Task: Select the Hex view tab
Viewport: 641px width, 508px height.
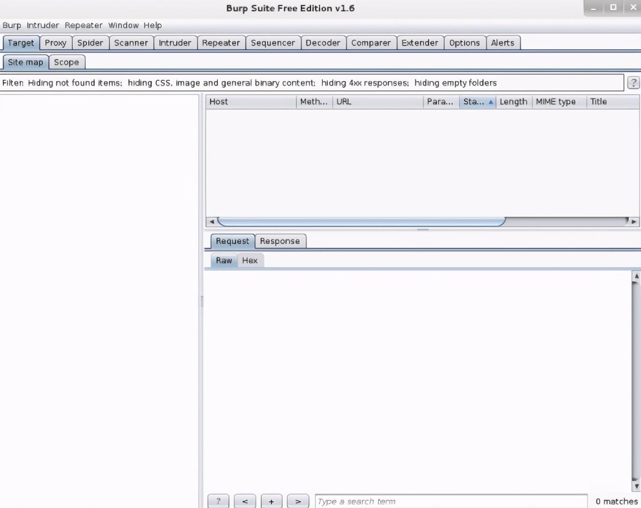Action: [250, 261]
